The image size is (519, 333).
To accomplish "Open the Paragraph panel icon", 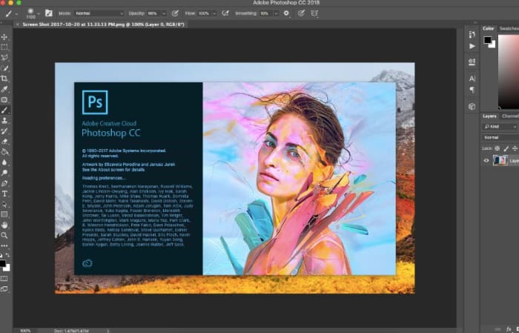I will (x=472, y=90).
